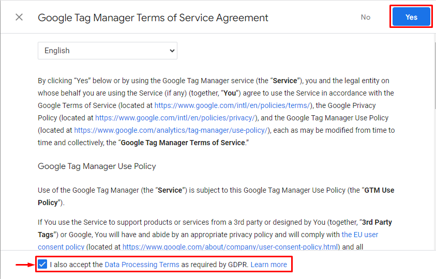Decline by clicking the No button

365,17
